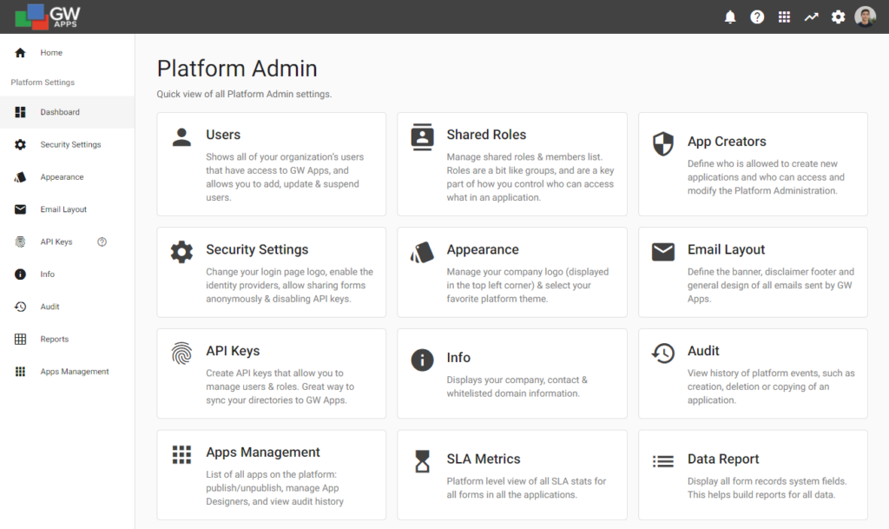Click the API Keys card fingerprint icon
Viewport: 889px width, 529px height.
(181, 354)
